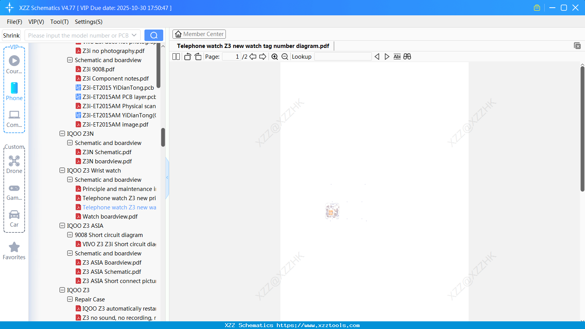Go to the next PDF page arrow
Viewport: 585px width, 329px height.
[263, 57]
